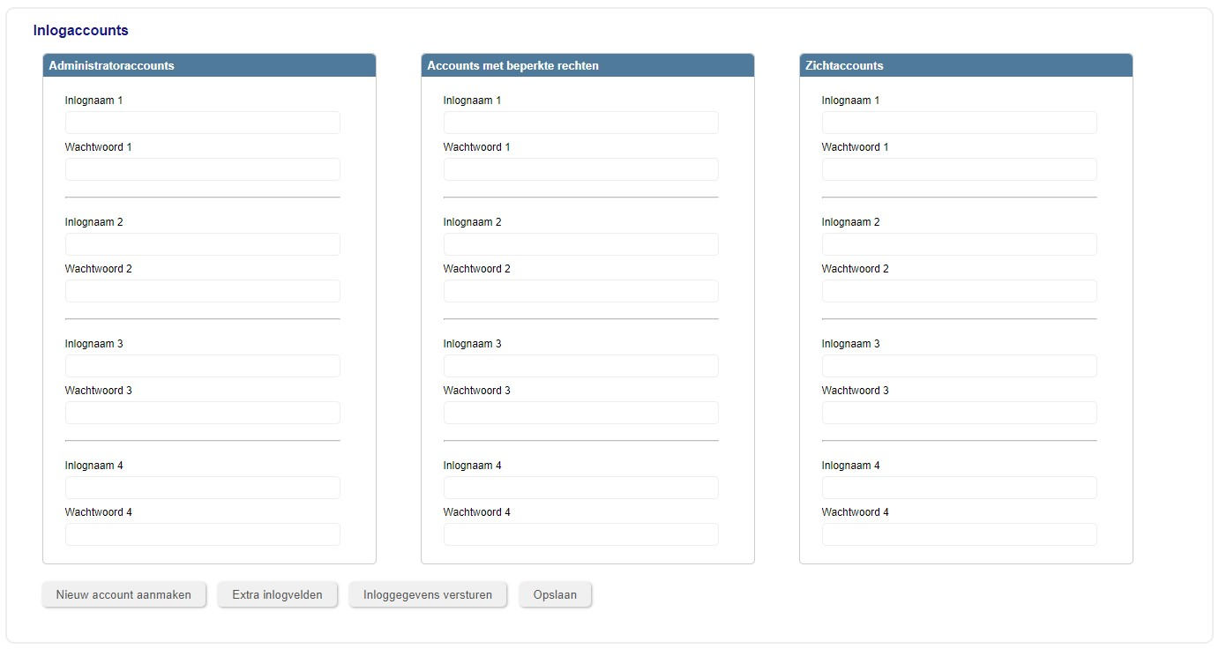Activate Inlognaam 3 field under Administratoraccounts

click(x=203, y=366)
